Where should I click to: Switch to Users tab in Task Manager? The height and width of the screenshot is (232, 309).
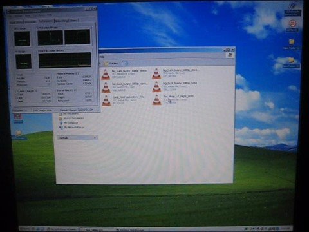tap(73, 21)
